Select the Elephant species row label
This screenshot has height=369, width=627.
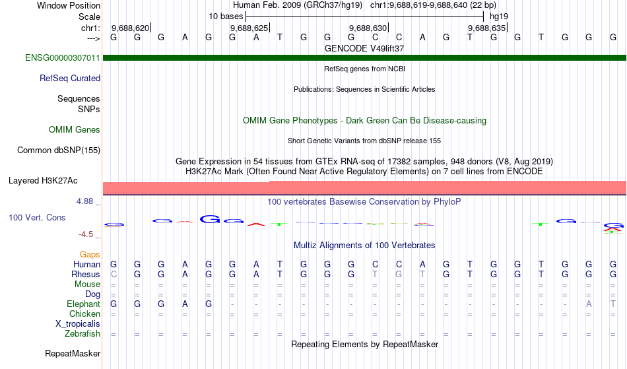pos(84,304)
